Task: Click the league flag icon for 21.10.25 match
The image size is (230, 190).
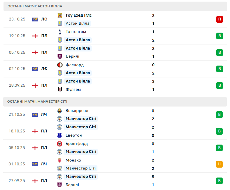Action: click(x=35, y=115)
